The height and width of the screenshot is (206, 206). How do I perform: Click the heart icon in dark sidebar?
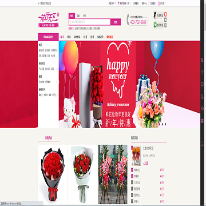(x=203, y=72)
